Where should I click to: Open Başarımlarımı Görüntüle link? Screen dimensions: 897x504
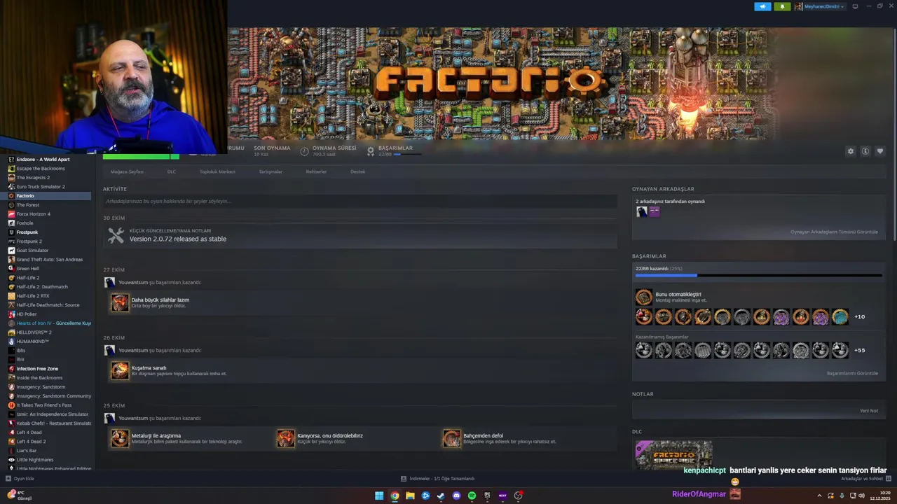point(852,373)
